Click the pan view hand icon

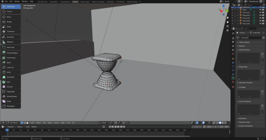[227, 22]
